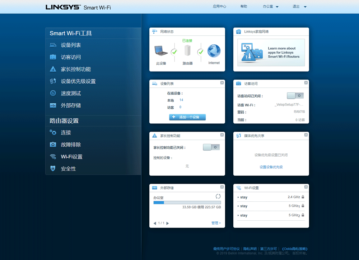This screenshot has height=260, width=359.
Task: Click the 管理 > link in 外部存储
Action: pos(216,223)
